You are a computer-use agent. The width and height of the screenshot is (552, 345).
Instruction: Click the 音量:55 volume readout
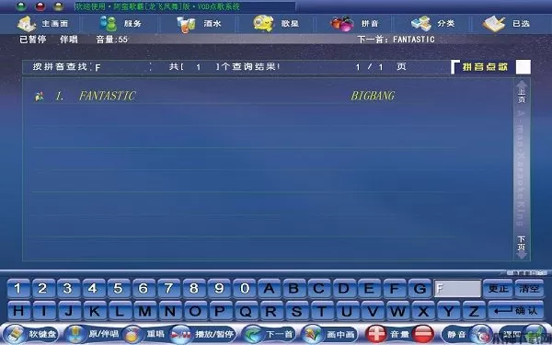coord(112,40)
